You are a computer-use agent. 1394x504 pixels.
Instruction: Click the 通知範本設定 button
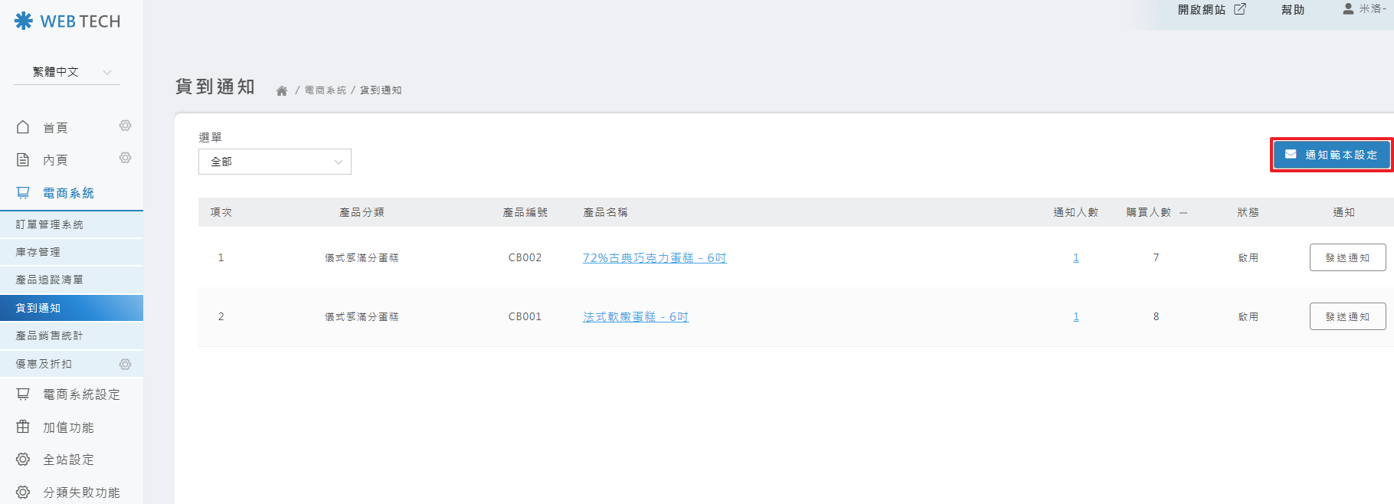click(1331, 155)
